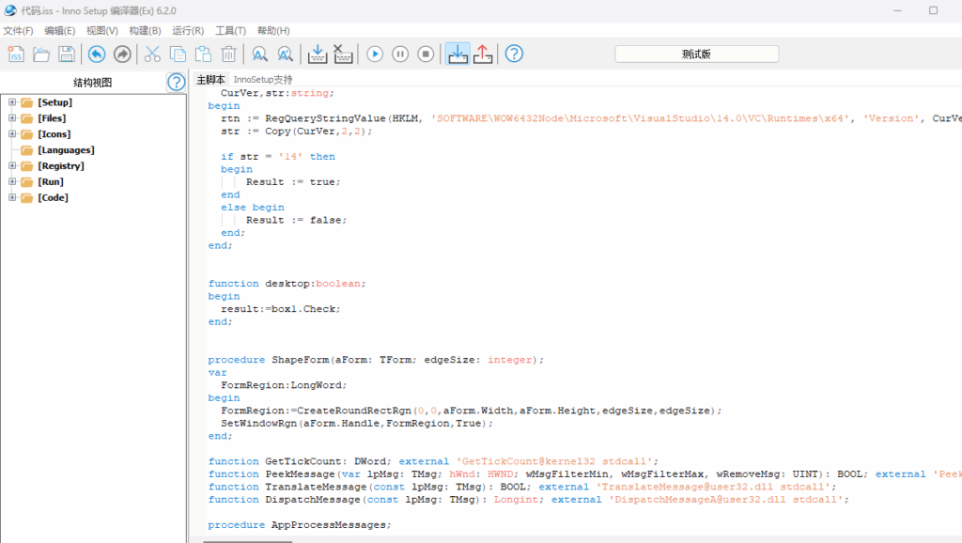Click the undo arrow icon
Screen dimensions: 962x543
(x=97, y=54)
